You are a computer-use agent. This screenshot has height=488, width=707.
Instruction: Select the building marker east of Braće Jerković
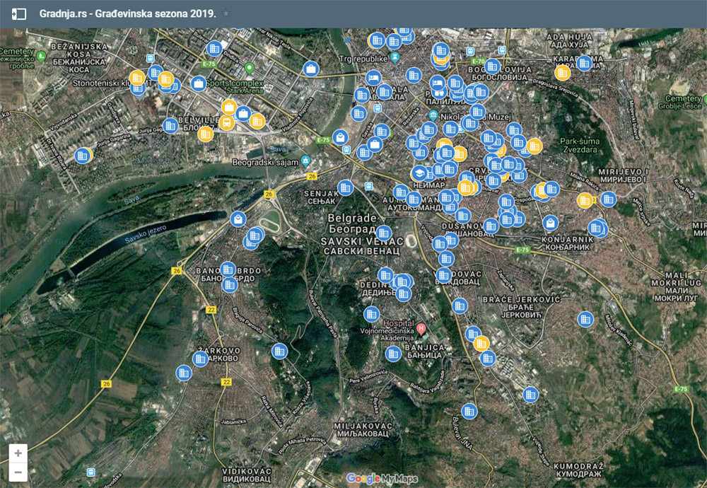point(585,320)
